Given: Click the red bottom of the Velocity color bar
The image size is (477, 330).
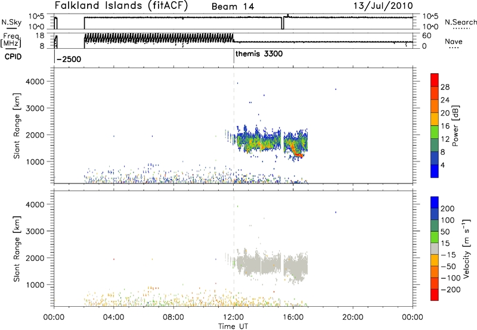Looking at the screenshot, I should click(435, 295).
